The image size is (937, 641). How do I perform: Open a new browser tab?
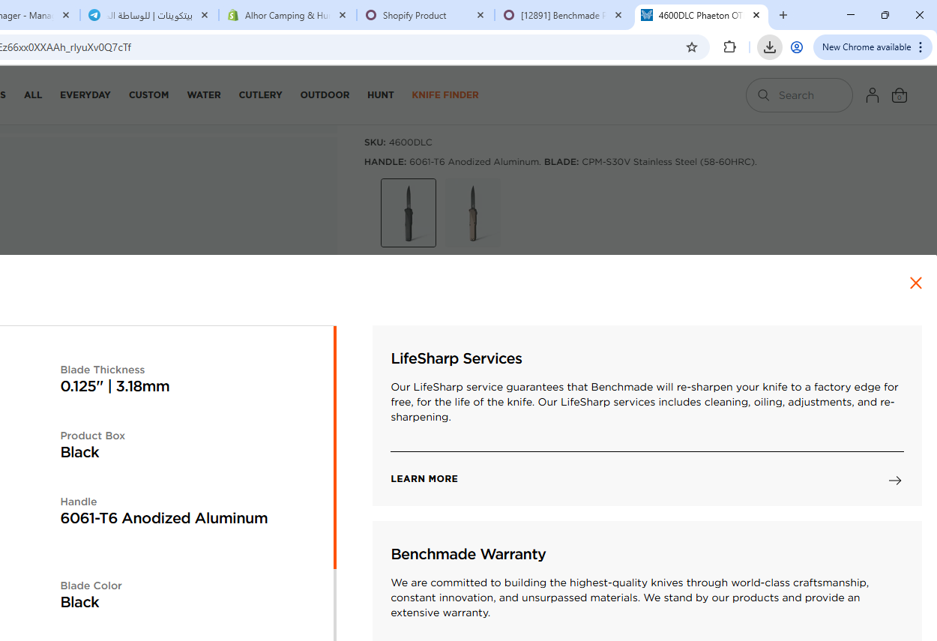pos(783,15)
